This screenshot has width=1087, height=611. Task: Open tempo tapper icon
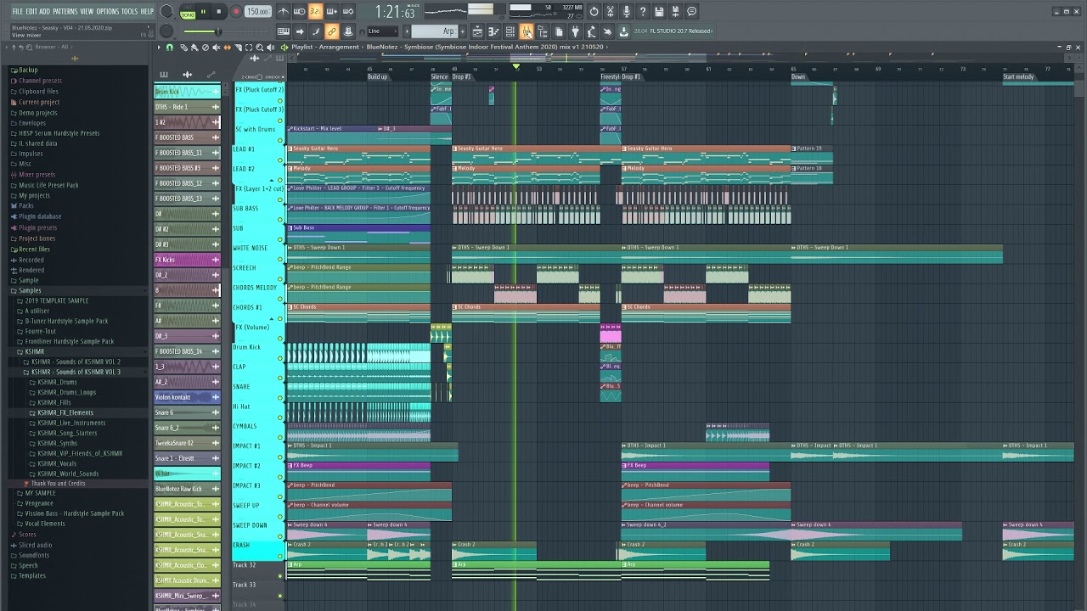click(x=591, y=31)
